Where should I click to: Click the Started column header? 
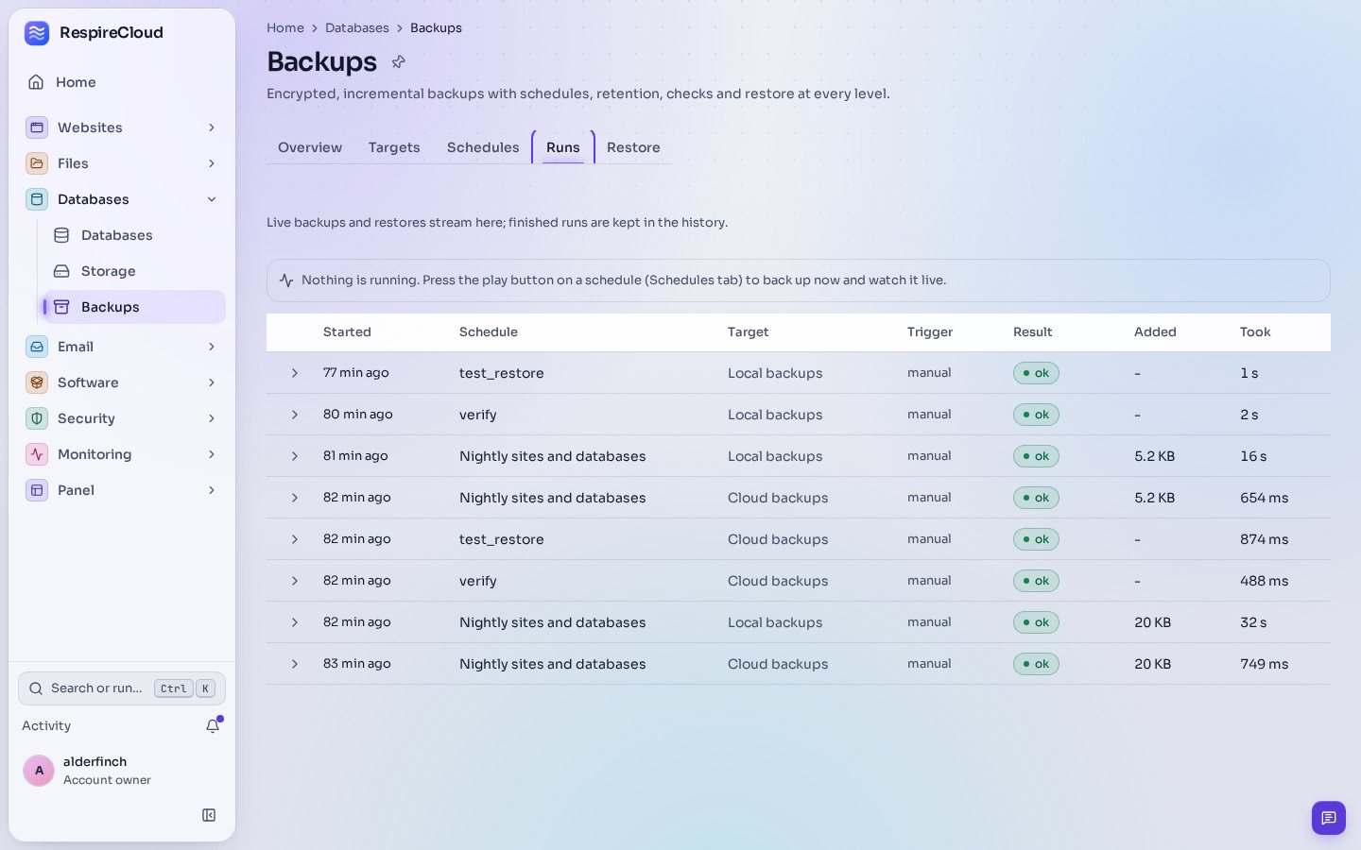pyautogui.click(x=347, y=332)
